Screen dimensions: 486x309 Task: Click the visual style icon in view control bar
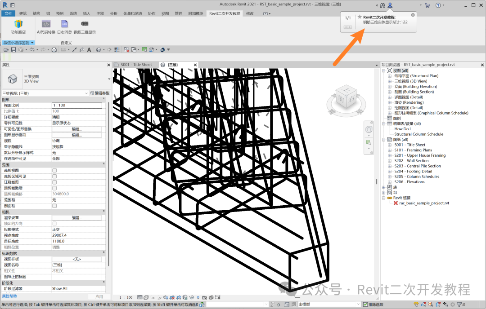[x=146, y=297]
